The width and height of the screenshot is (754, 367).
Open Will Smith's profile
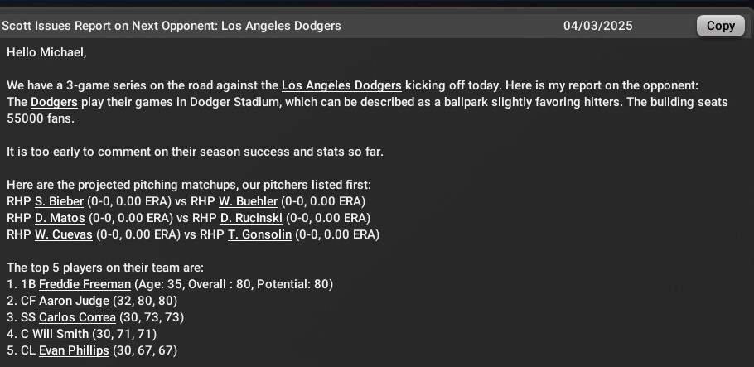pos(60,334)
